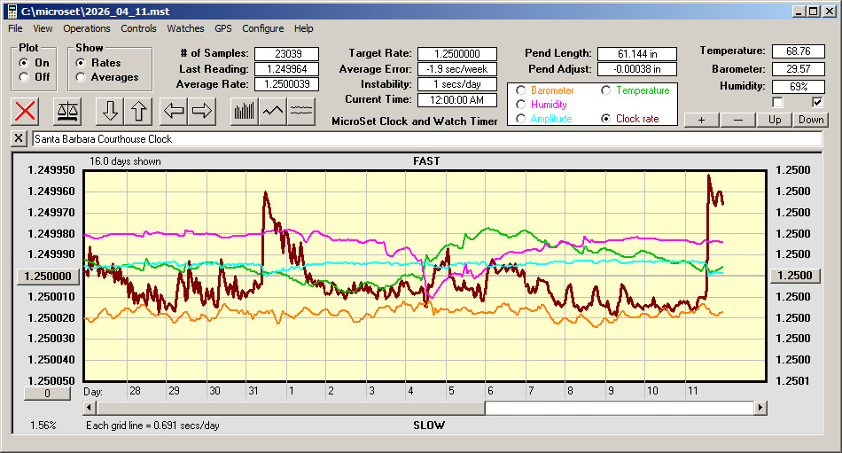The height and width of the screenshot is (453, 842).
Task: Click the horizontal scrollbar right arrow
Action: point(760,408)
